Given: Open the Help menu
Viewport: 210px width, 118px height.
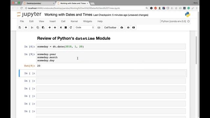Looking at the screenshot, I should (x=100, y=21).
